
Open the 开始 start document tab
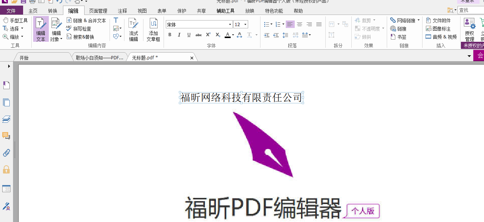(24, 58)
